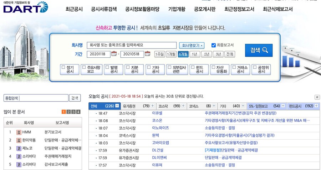Open the 이큐셀 company link

[157, 113]
